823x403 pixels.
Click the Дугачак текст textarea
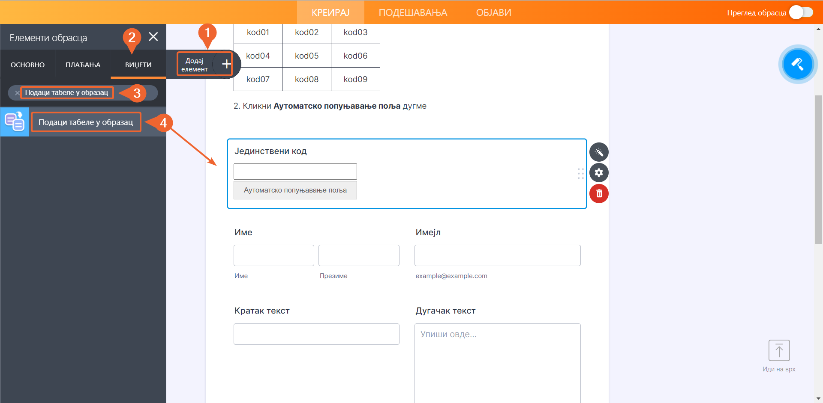(498, 363)
